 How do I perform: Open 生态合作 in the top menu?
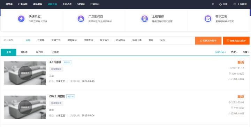[67, 4]
